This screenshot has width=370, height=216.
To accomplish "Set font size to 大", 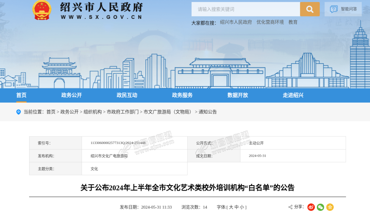I will pyautogui.click(x=231, y=207).
